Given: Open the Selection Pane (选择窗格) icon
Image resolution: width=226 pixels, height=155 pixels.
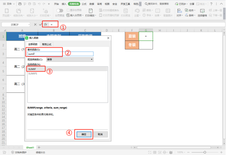Looking at the screenshot, I should click(202, 12).
